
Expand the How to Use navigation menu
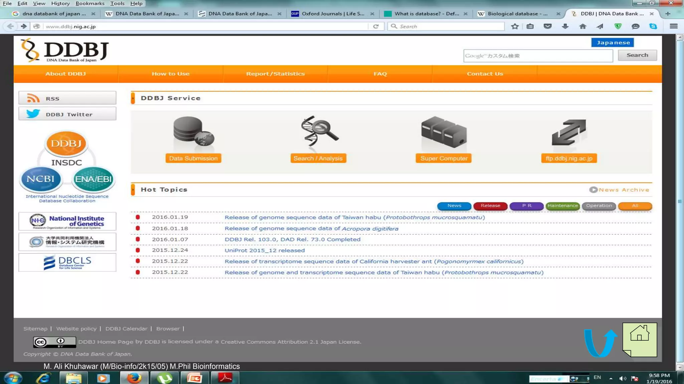tap(171, 74)
